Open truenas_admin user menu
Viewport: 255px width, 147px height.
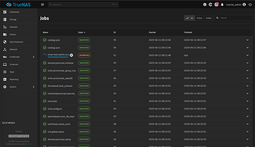tap(236, 4)
